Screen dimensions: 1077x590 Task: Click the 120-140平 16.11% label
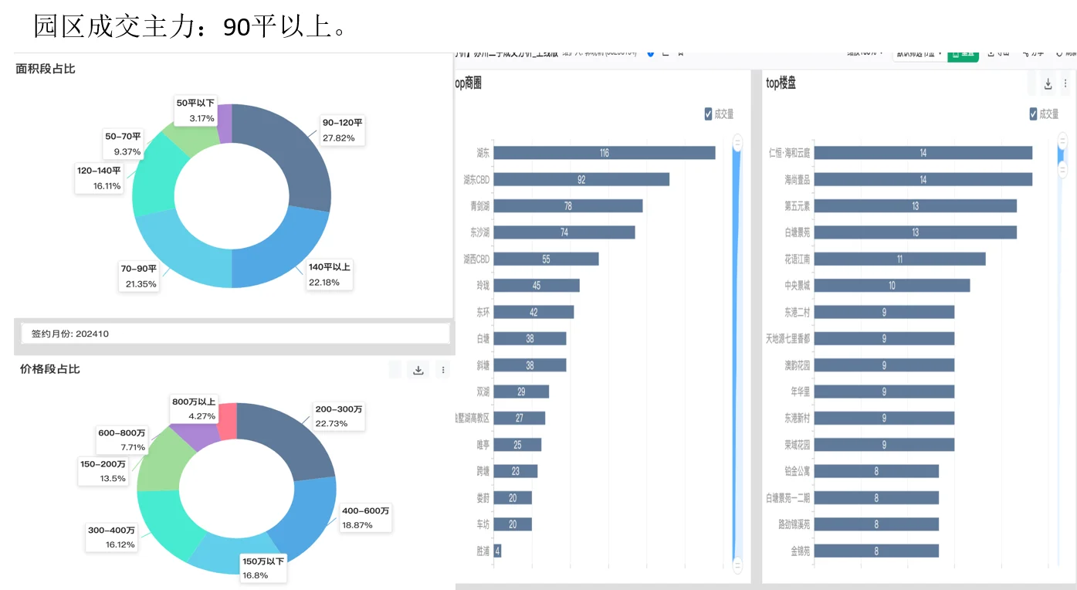click(x=99, y=178)
